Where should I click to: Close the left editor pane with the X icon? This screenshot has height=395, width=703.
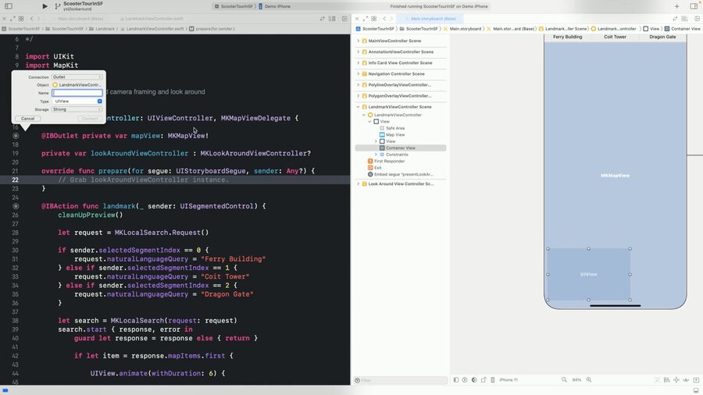click(x=5, y=19)
